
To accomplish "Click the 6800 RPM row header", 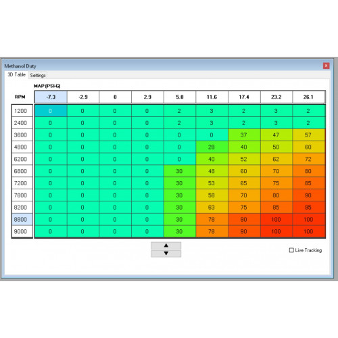I will click(x=22, y=171).
